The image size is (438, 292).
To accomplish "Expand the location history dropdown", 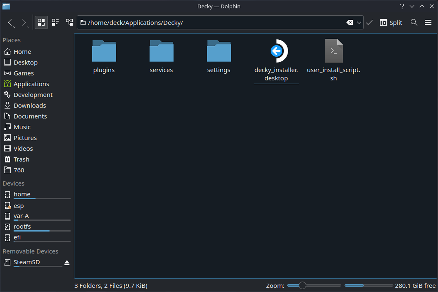I will click(359, 23).
